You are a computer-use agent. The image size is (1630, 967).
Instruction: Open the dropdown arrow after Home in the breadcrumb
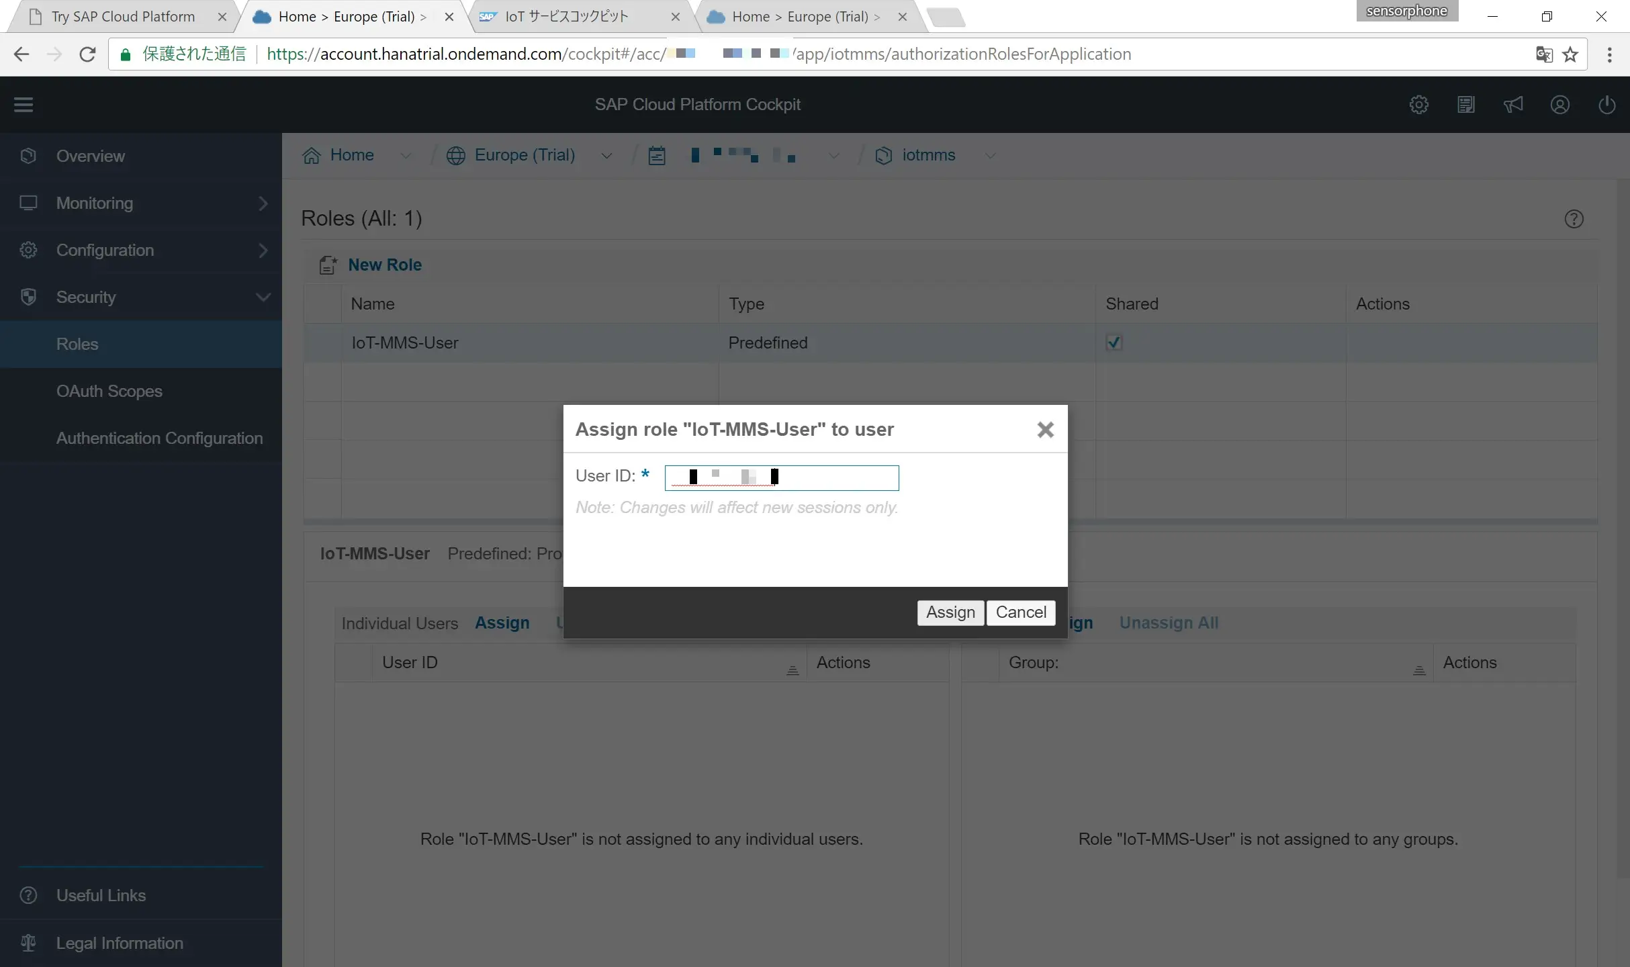coord(406,156)
